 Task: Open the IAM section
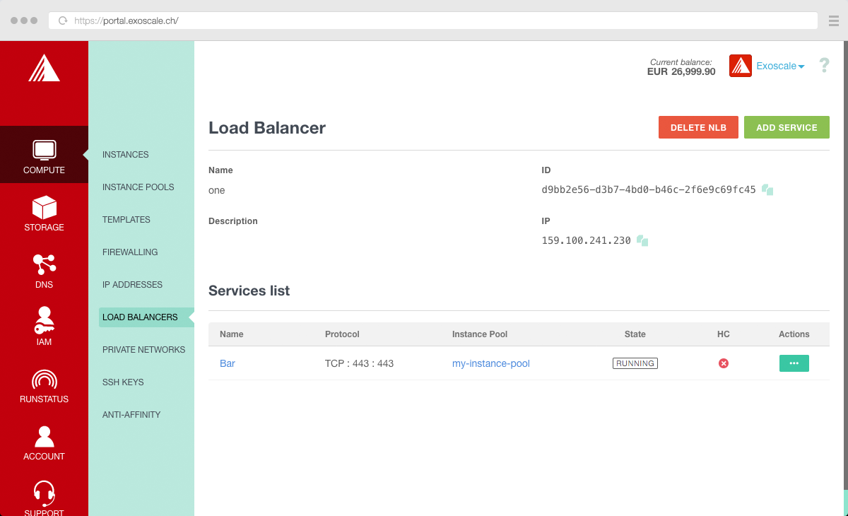coord(44,327)
